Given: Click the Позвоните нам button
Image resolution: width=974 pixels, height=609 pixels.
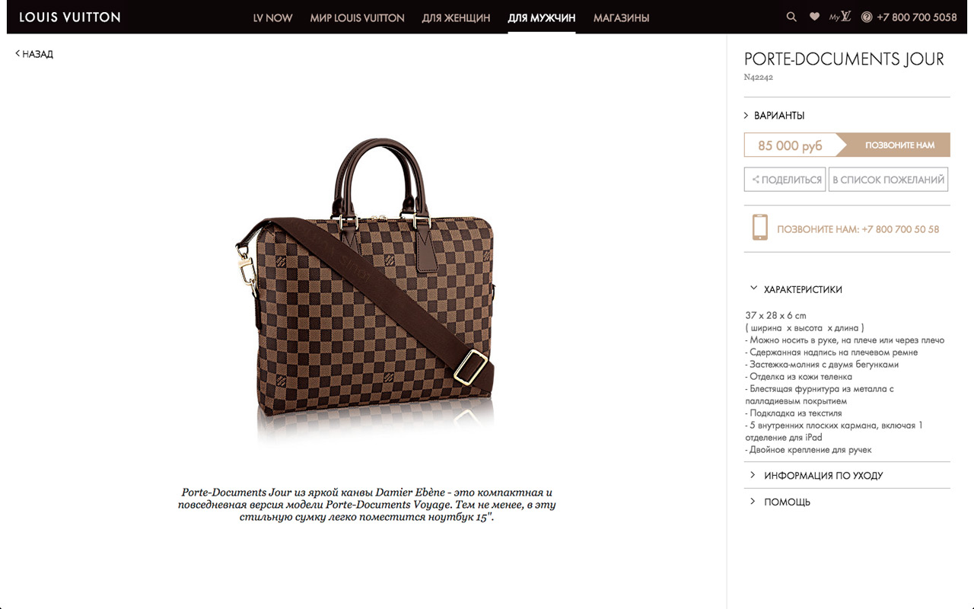Looking at the screenshot, I should (893, 145).
